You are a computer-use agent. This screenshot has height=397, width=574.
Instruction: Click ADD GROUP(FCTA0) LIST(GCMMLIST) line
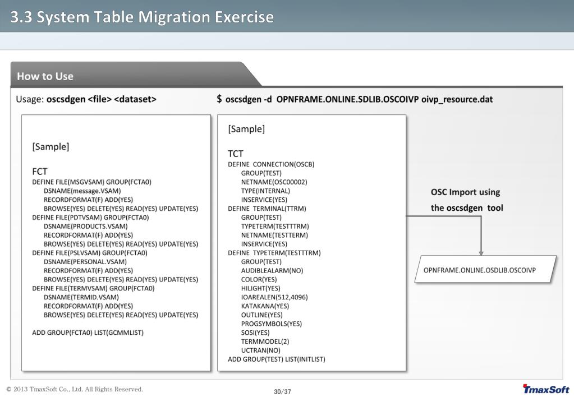pyautogui.click(x=88, y=333)
